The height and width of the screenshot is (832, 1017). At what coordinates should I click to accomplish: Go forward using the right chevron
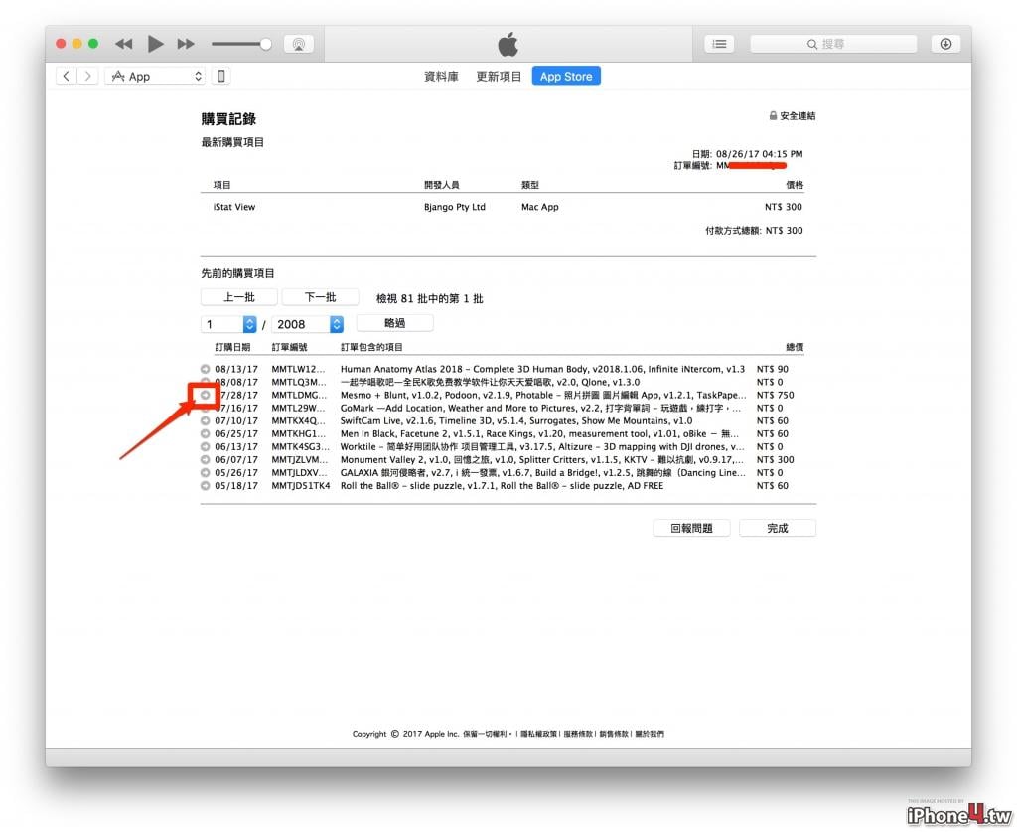point(87,76)
